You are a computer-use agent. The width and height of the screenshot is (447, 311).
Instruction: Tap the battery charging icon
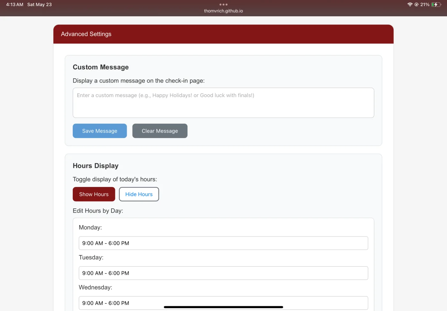(x=436, y=4)
